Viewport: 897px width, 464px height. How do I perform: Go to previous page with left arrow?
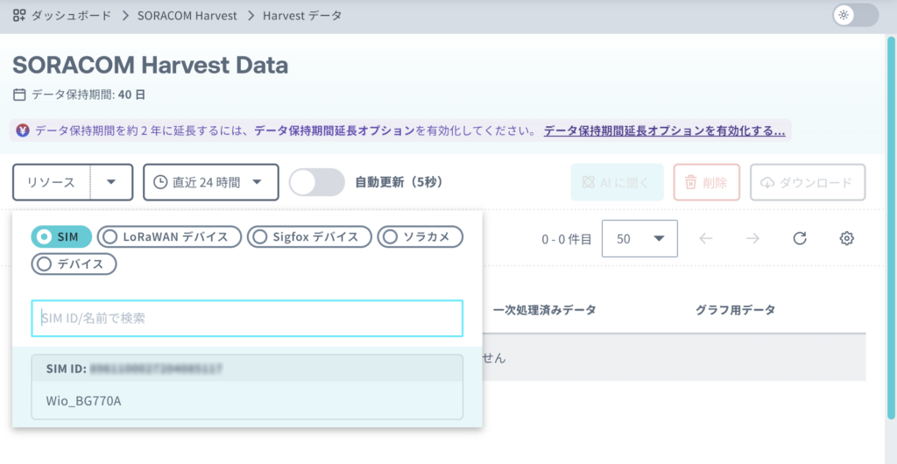click(x=706, y=239)
